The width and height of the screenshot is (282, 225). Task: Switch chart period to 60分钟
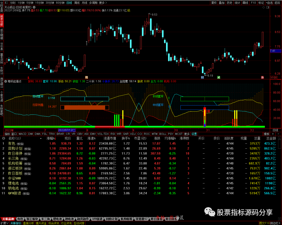(x=60, y=3)
